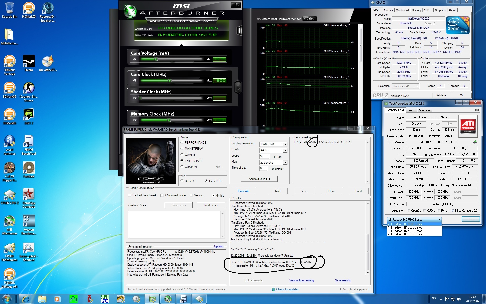Viewport: 486px width, 304px height.
Task: Click the View online ranking link
Action: click(x=301, y=280)
